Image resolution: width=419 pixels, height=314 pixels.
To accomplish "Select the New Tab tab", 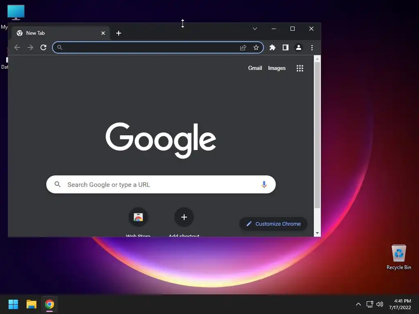I will click(61, 33).
